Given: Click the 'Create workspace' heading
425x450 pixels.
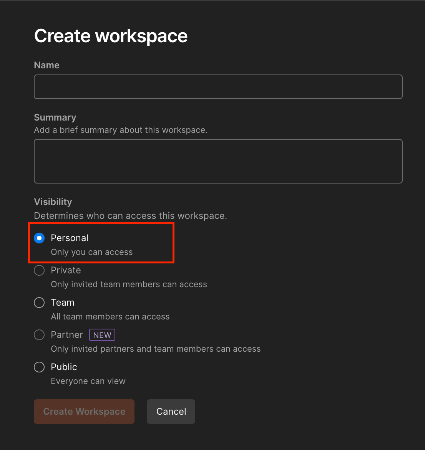Looking at the screenshot, I should [x=111, y=36].
